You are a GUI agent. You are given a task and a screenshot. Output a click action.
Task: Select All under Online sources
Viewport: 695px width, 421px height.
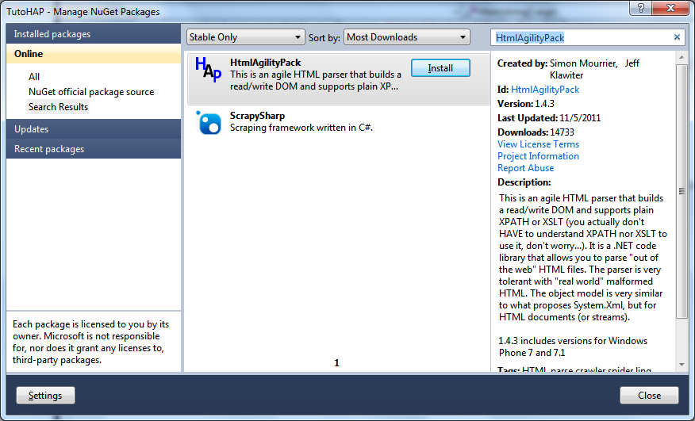coord(34,77)
